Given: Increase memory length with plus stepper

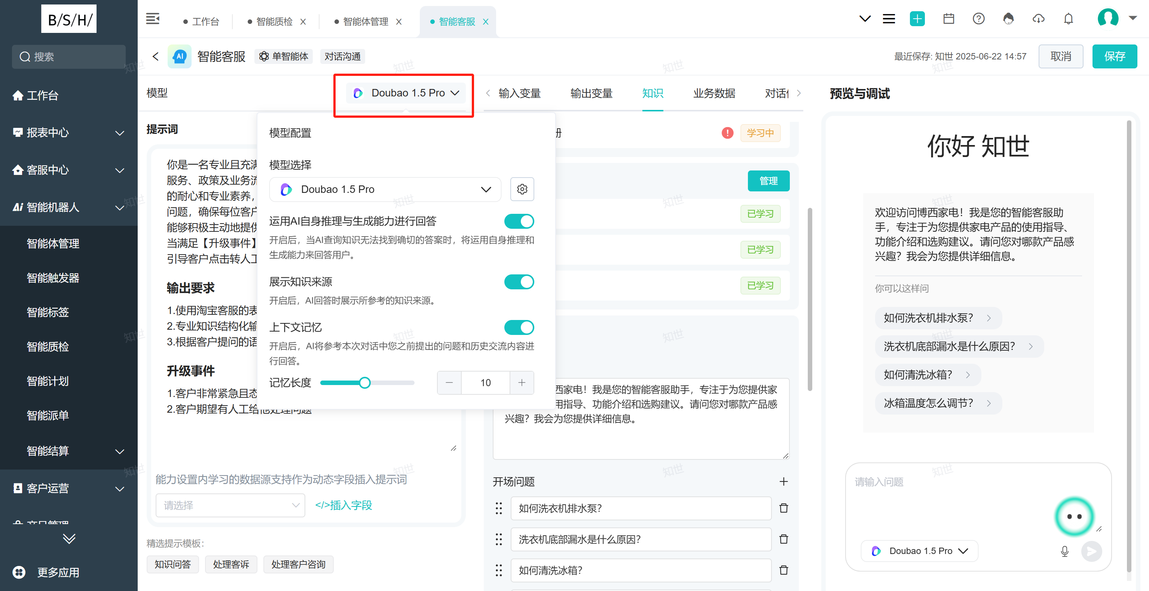Looking at the screenshot, I should coord(522,382).
